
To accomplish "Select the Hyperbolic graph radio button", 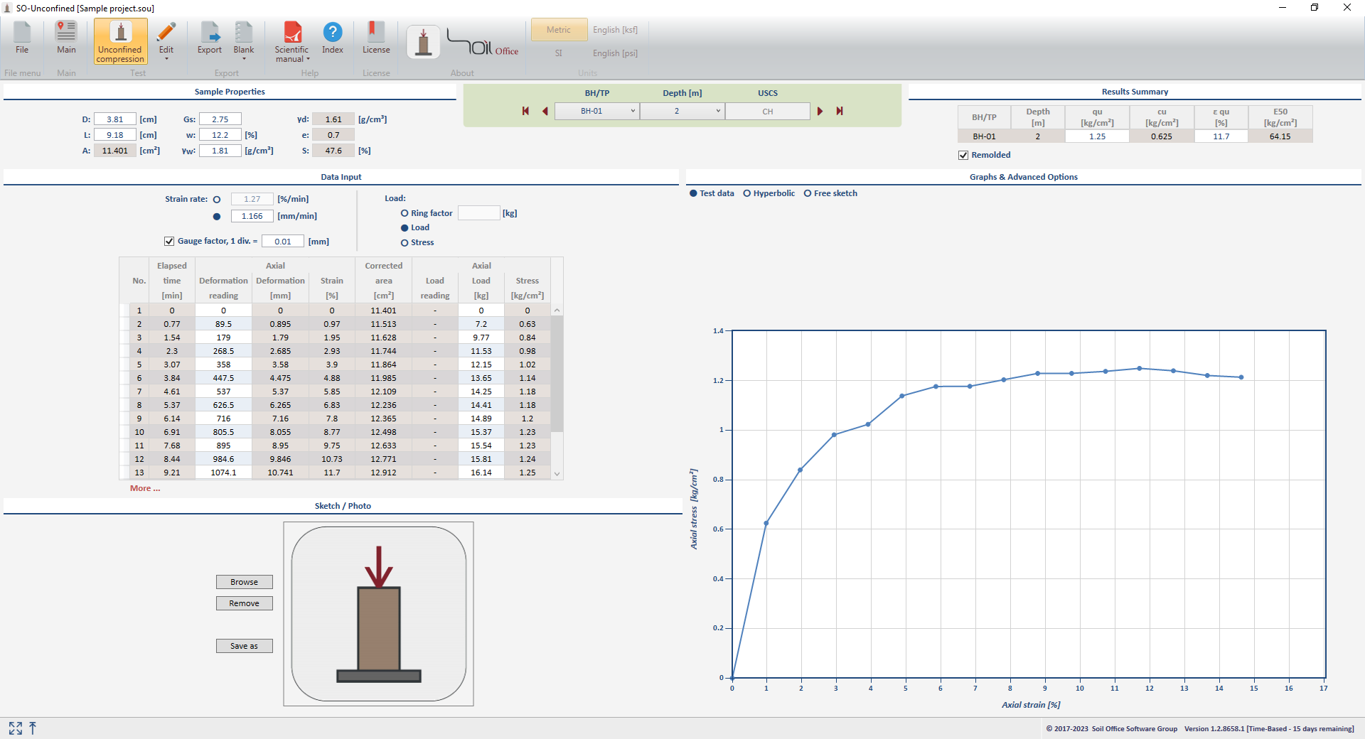I will [x=747, y=193].
